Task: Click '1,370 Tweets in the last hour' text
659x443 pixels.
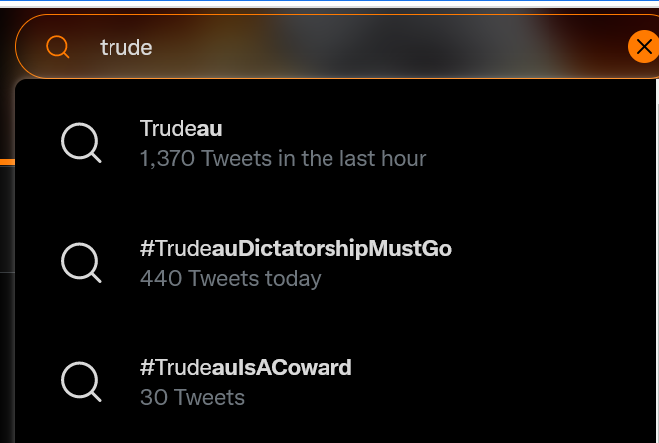Action: coord(284,159)
